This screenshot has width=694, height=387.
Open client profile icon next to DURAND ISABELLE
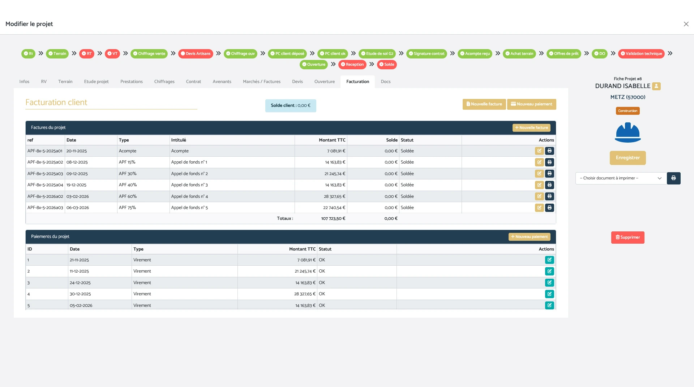pyautogui.click(x=656, y=86)
